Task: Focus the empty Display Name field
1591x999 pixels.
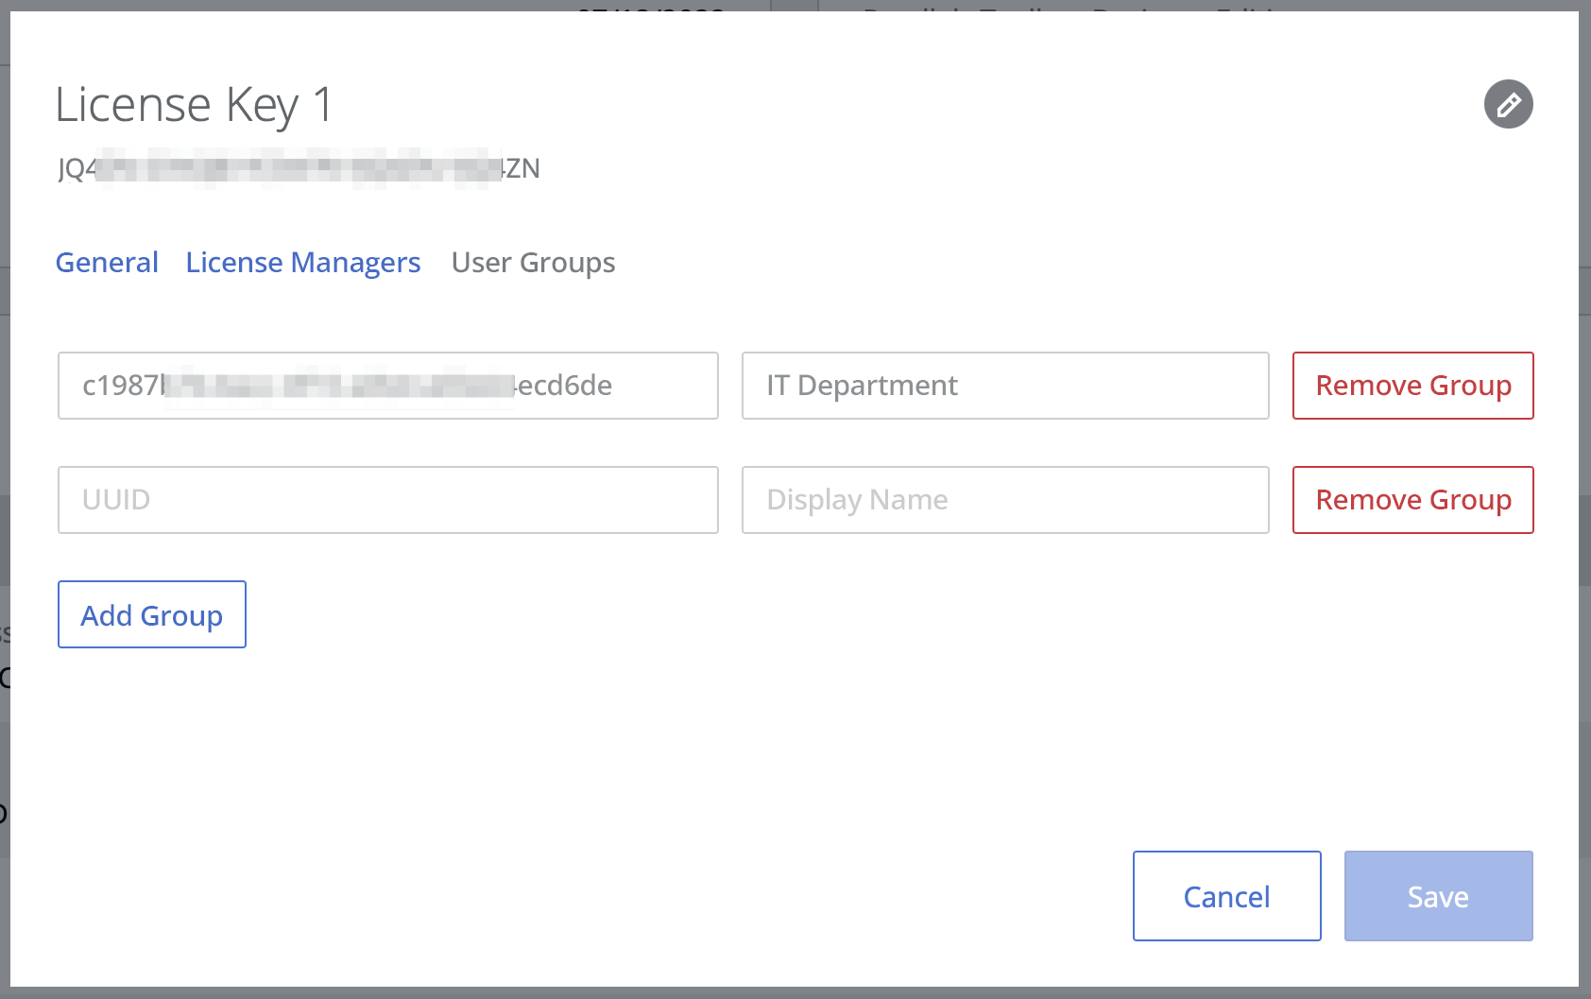Action: click(1005, 500)
